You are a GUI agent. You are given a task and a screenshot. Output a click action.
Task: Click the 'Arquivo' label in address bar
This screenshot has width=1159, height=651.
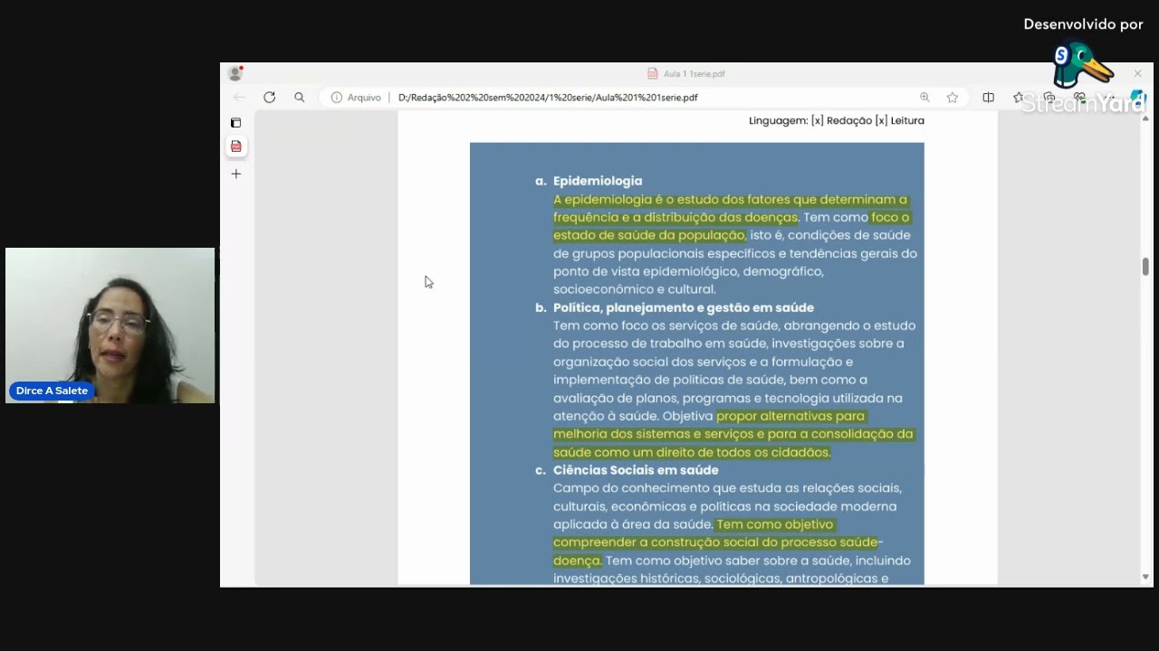pyautogui.click(x=364, y=98)
